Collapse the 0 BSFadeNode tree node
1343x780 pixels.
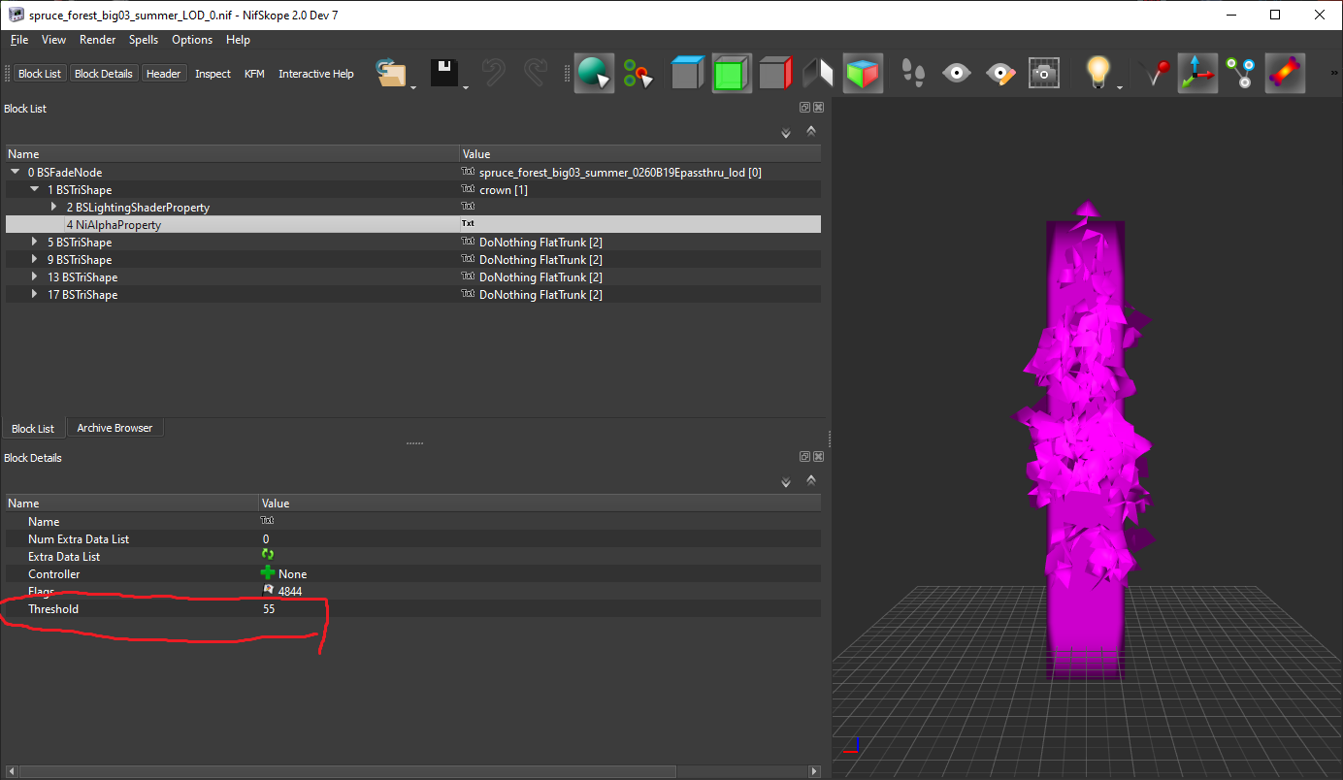click(16, 173)
